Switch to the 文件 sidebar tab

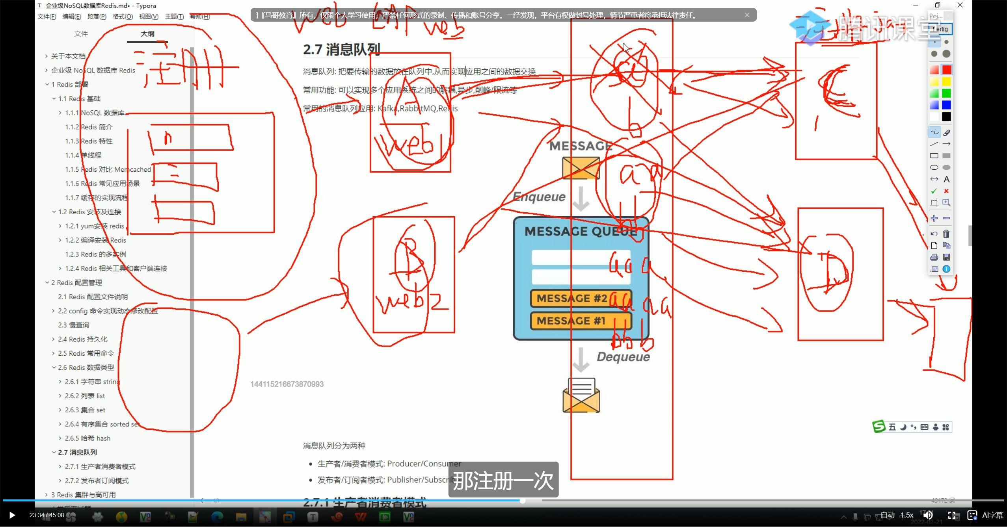coord(81,34)
